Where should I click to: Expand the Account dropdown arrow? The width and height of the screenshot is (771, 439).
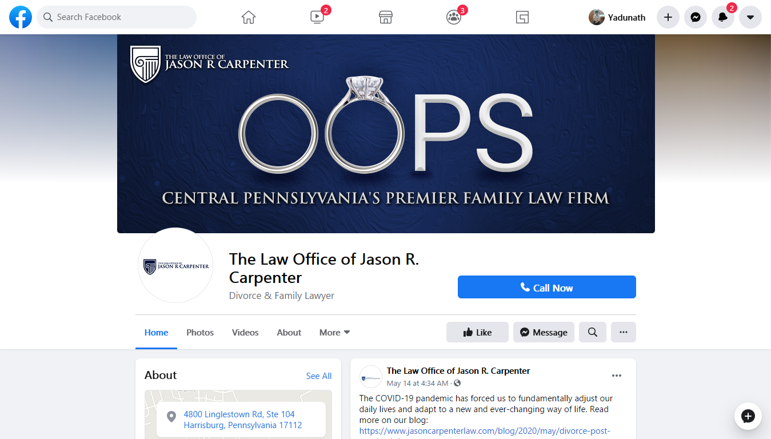750,17
